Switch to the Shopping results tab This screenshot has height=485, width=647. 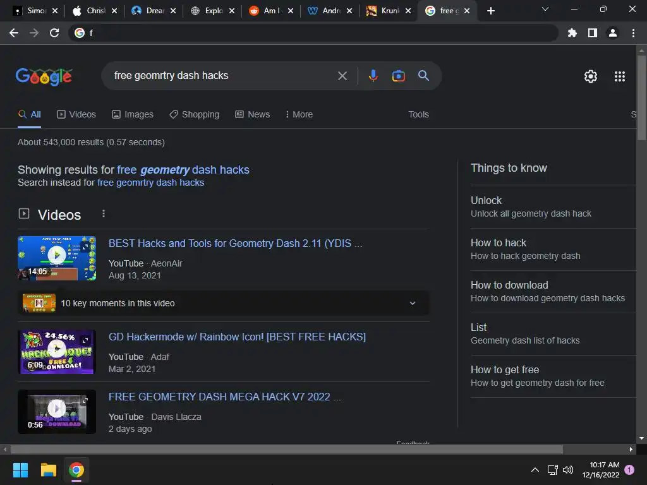pos(195,115)
